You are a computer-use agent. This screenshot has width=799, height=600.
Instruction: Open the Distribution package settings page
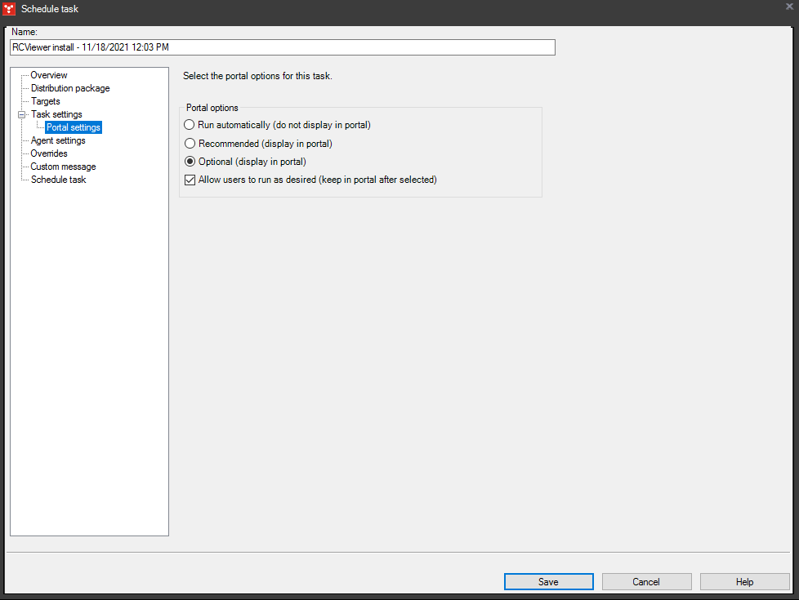point(70,87)
